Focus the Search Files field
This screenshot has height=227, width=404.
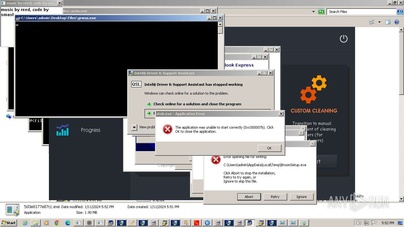(x=361, y=12)
